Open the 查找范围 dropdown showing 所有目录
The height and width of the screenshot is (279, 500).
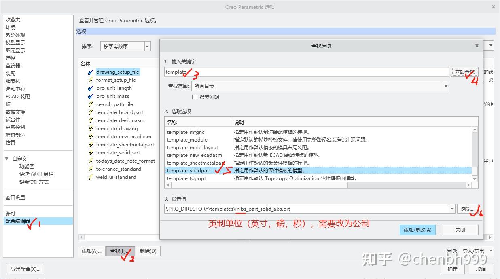click(x=446, y=86)
